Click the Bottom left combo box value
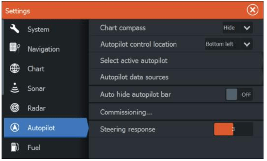 click(219, 44)
